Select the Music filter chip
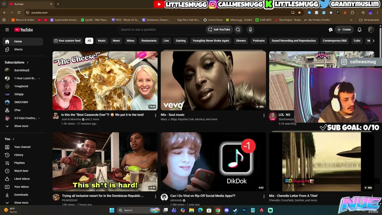 click(102, 41)
